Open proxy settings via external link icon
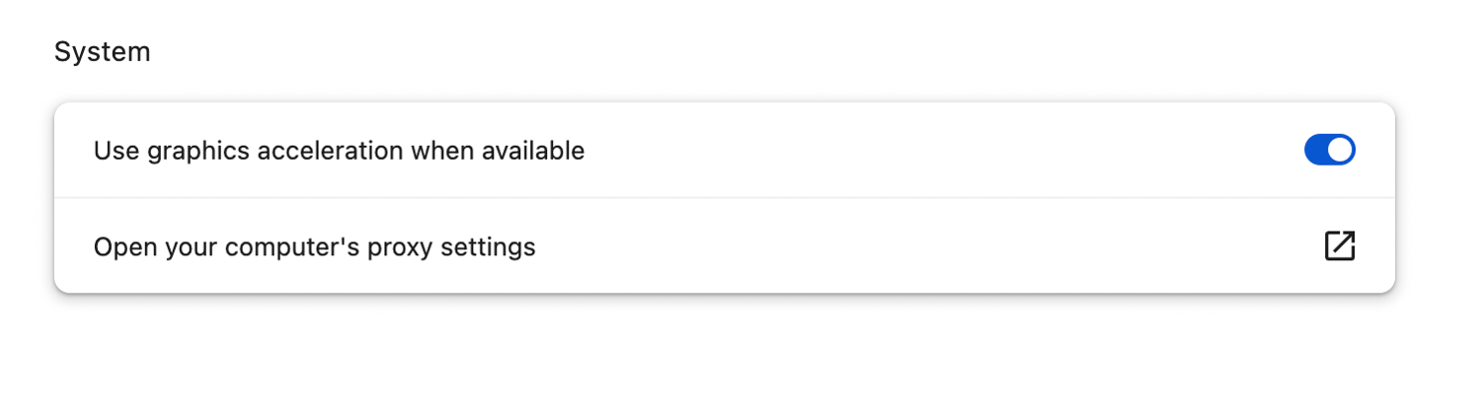1481x415 pixels. click(1339, 245)
